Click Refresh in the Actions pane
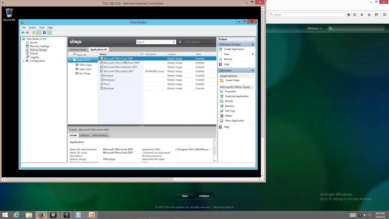 pos(228,59)
